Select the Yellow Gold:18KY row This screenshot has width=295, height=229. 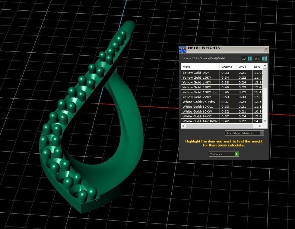click(221, 87)
